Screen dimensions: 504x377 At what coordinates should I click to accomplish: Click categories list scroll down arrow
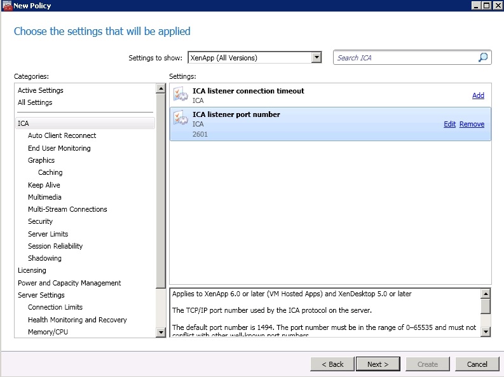click(x=161, y=332)
